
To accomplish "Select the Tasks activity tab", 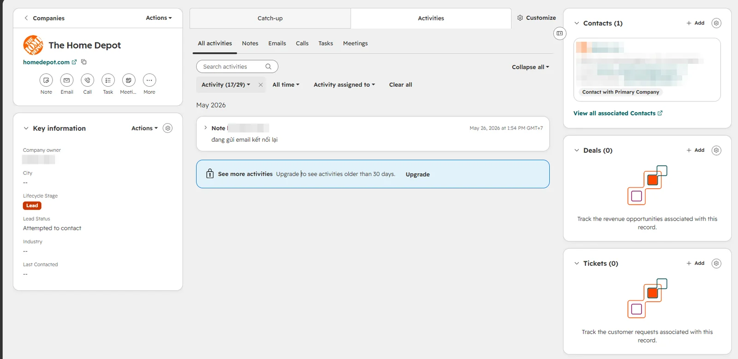I will tap(326, 43).
